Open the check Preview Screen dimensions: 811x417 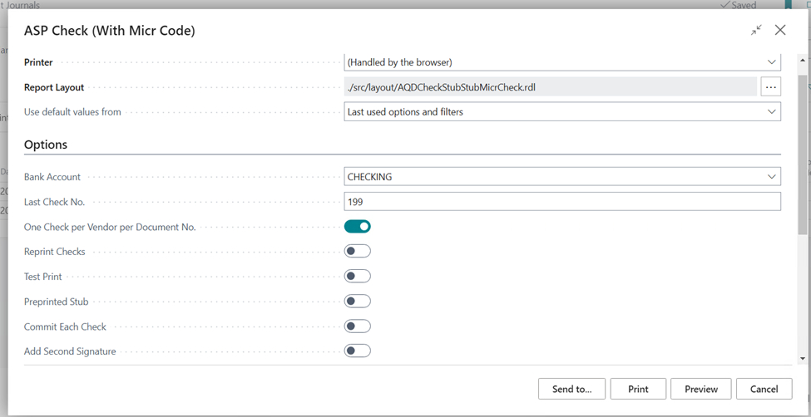[x=701, y=389]
